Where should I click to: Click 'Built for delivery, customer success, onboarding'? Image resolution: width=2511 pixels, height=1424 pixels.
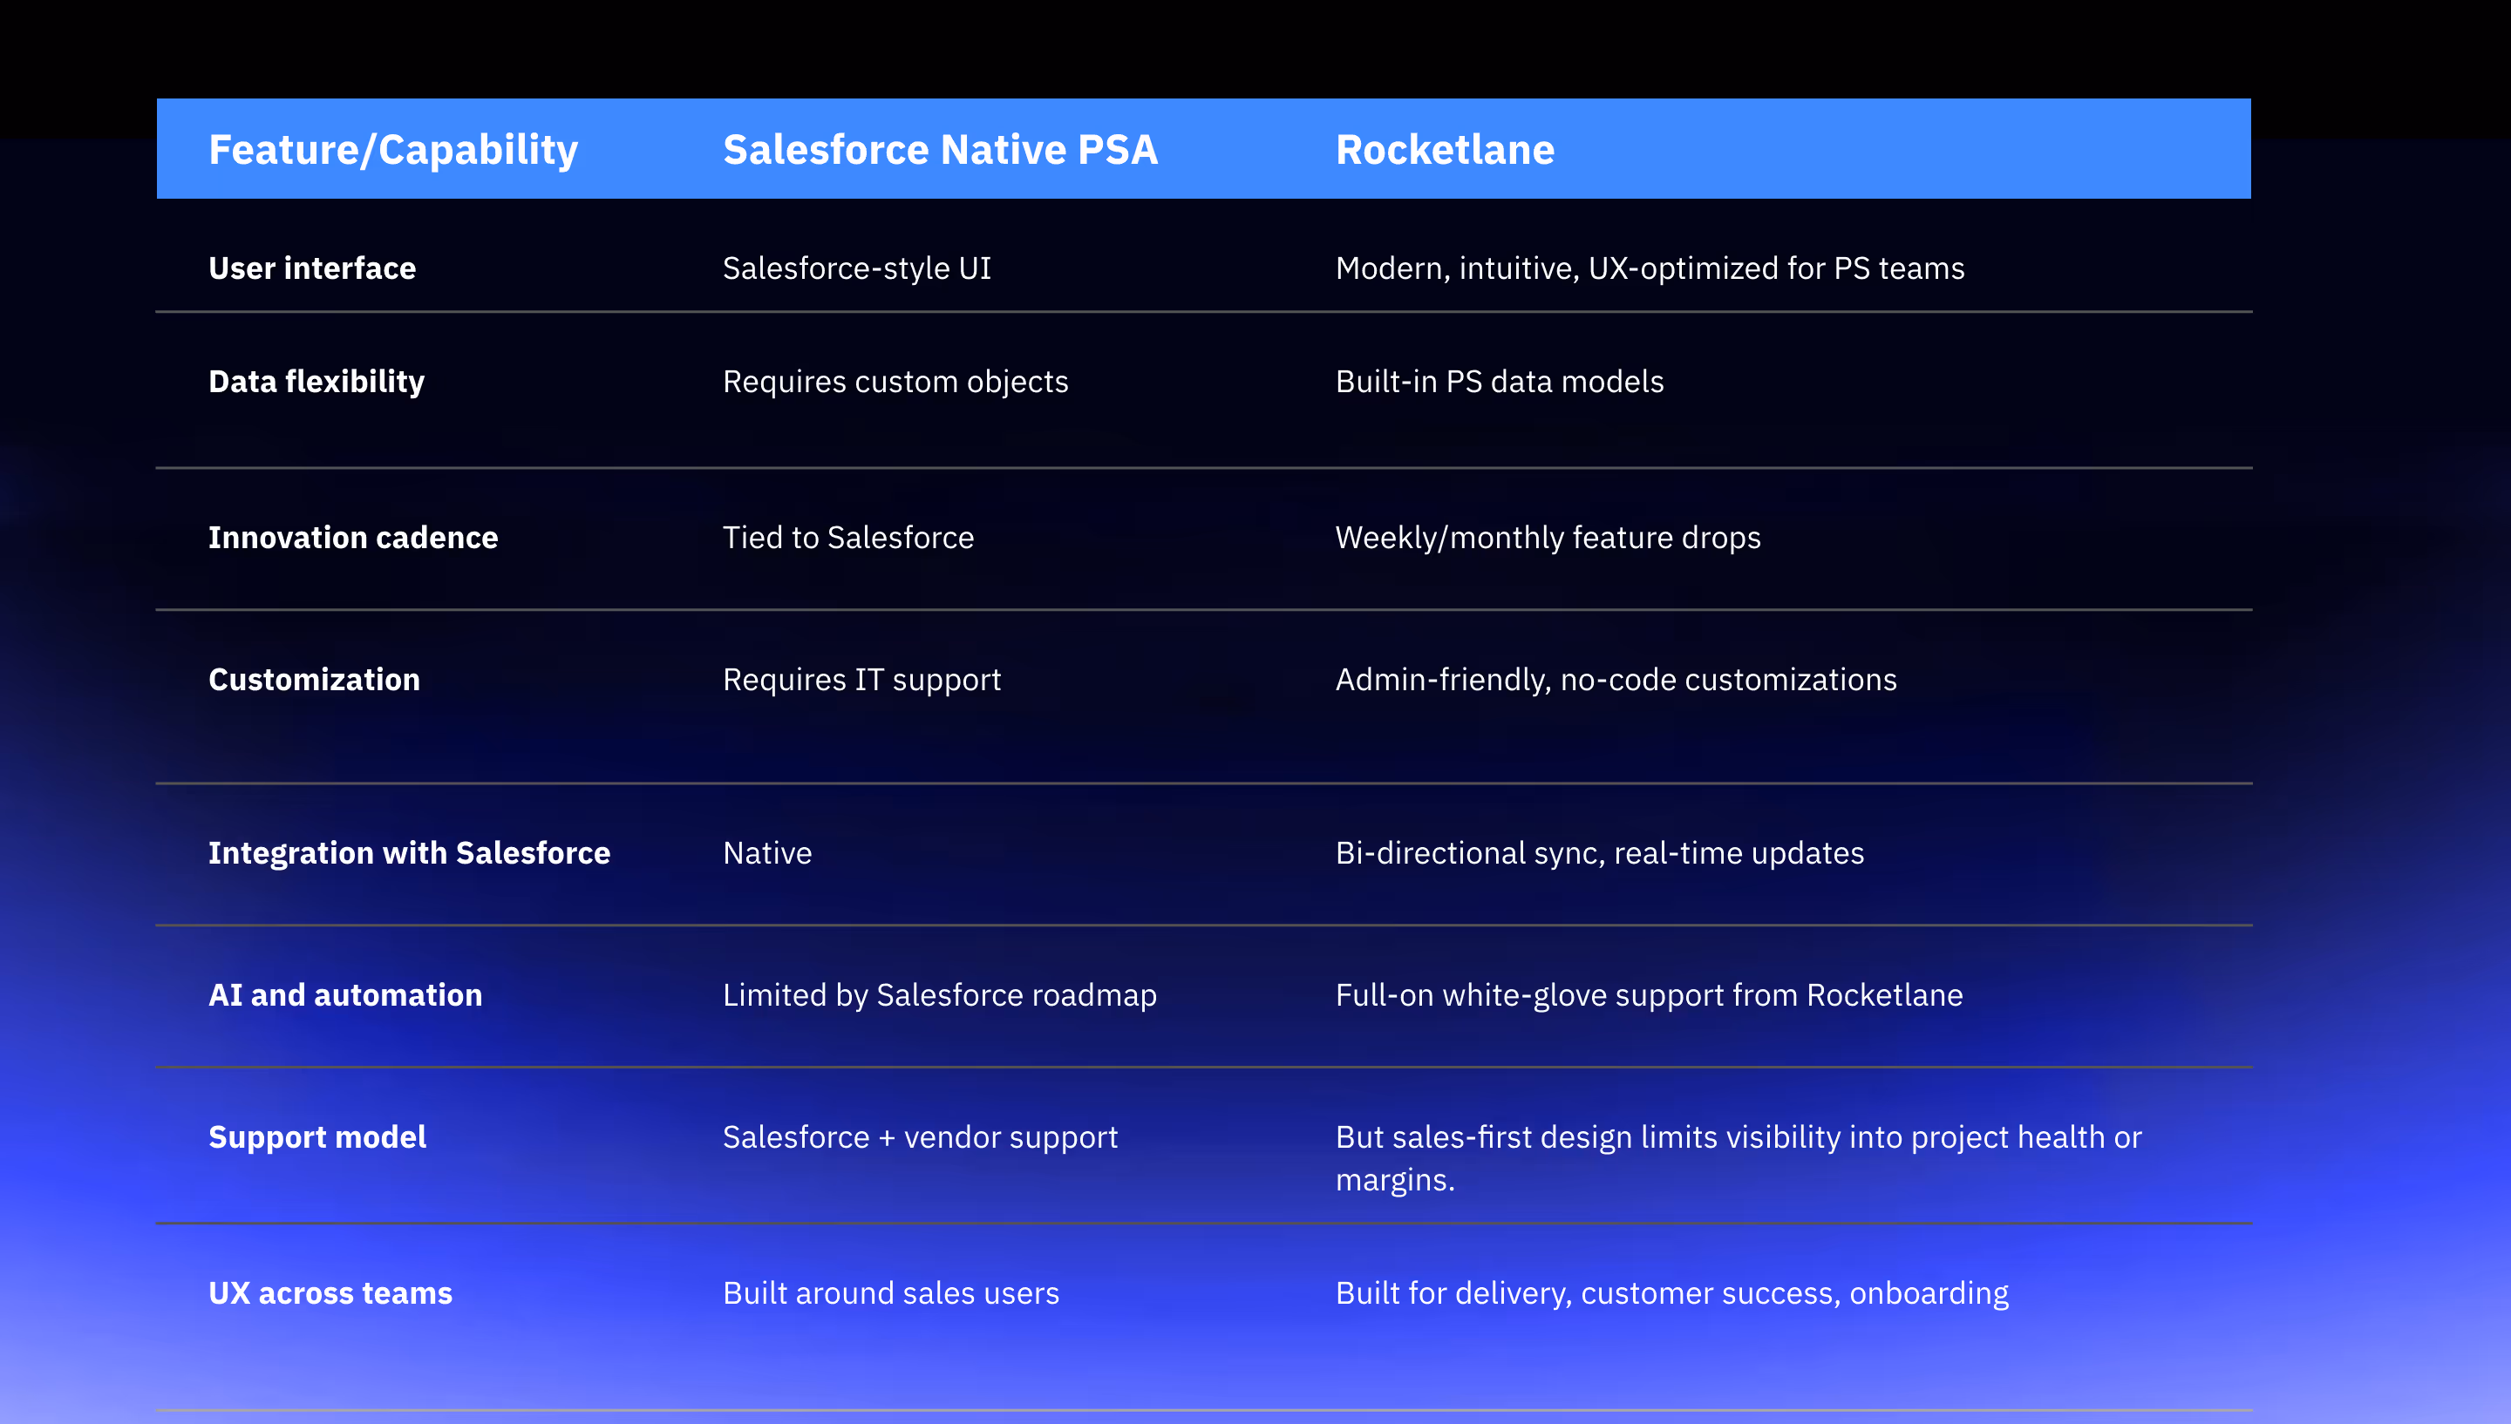point(1671,1293)
